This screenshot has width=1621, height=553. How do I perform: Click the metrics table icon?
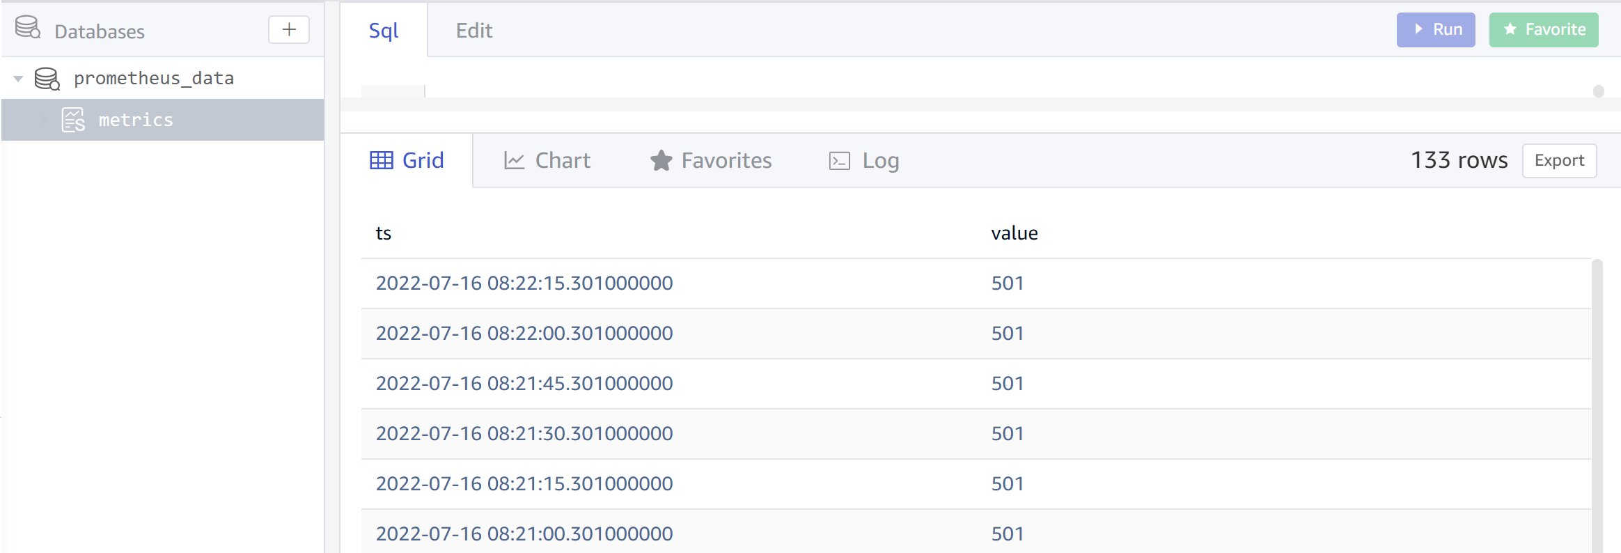pos(73,120)
